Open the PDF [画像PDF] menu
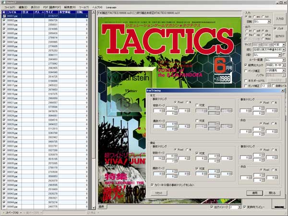 pos(52,7)
